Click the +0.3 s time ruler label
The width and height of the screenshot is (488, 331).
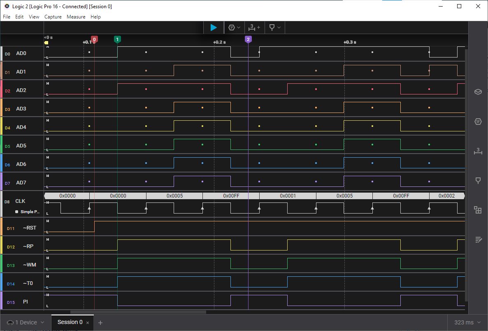pos(349,42)
